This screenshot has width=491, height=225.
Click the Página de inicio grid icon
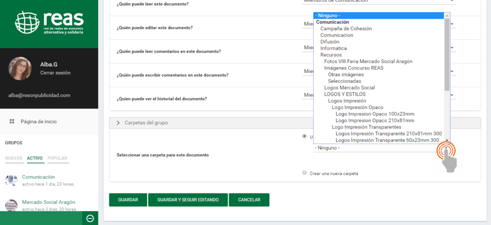[x=12, y=122]
